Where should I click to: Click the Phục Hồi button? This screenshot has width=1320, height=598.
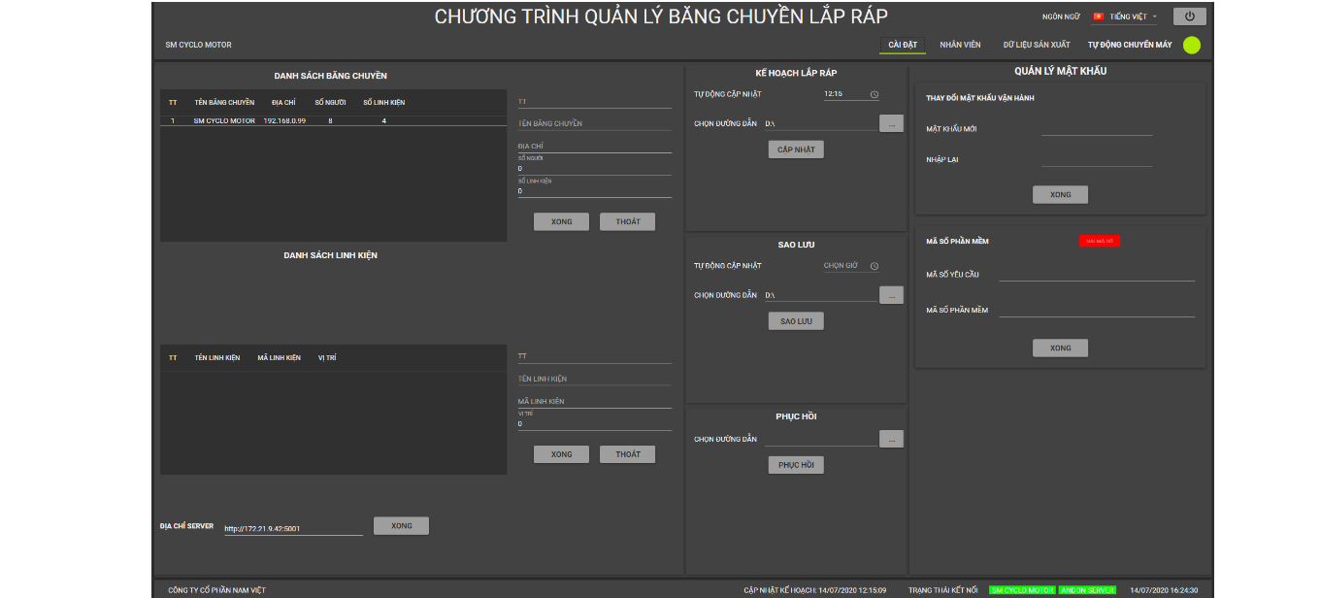tap(796, 466)
